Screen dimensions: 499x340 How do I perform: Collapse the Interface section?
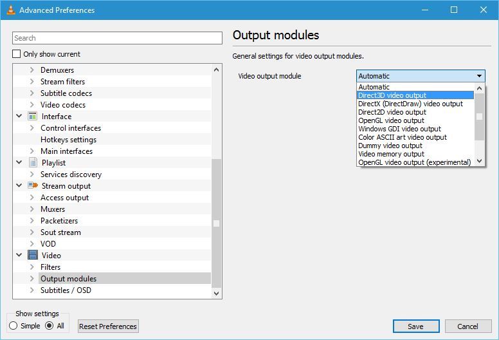click(19, 116)
